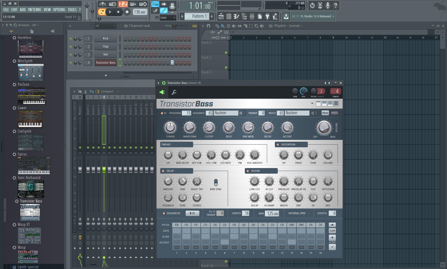447x269 pixels.
Task: Open the help question mark icon
Action: click(x=336, y=5)
